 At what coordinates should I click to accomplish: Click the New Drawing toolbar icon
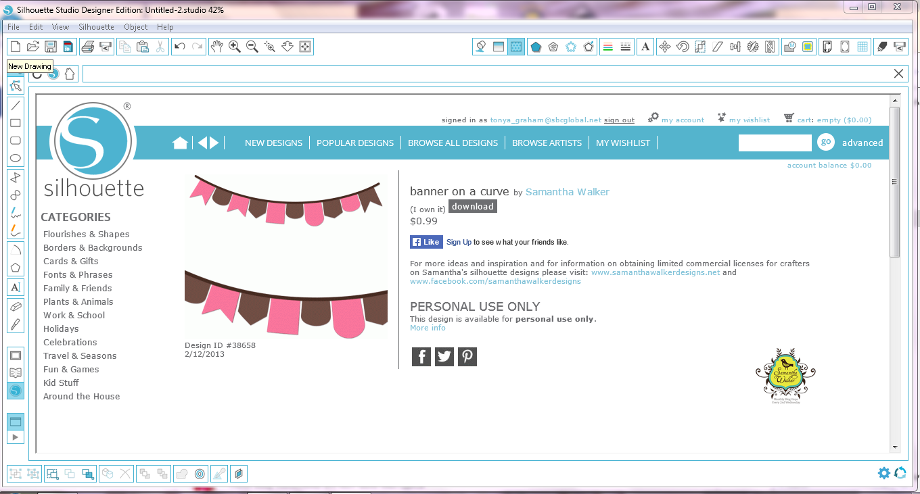point(15,47)
